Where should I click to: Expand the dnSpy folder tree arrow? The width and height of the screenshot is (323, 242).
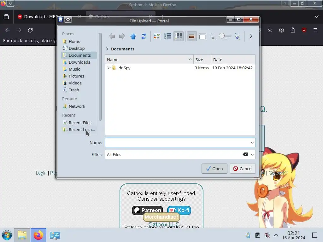click(109, 68)
